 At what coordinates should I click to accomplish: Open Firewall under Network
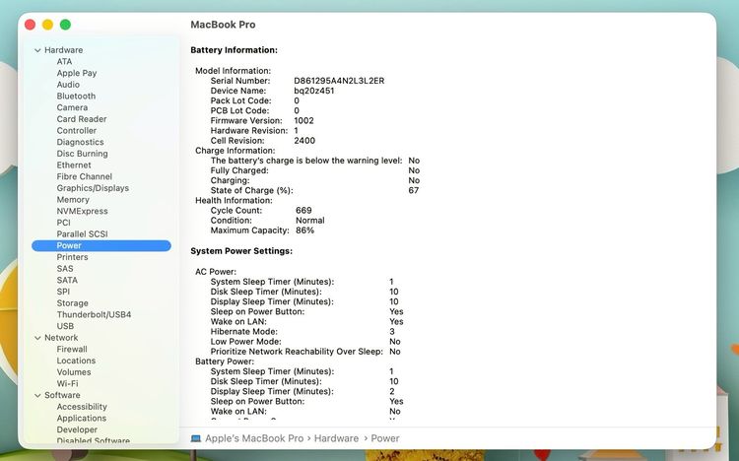[x=72, y=350]
